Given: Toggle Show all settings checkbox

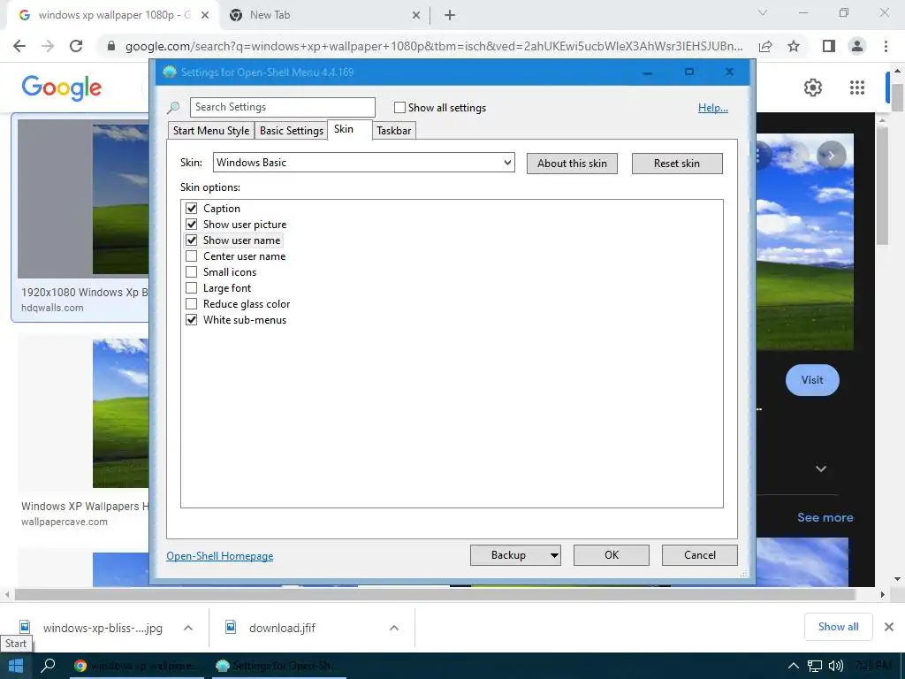Looking at the screenshot, I should point(399,107).
